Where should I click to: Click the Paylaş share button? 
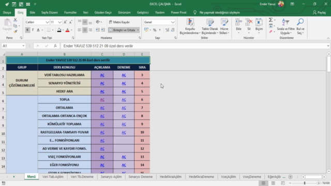tap(319, 12)
